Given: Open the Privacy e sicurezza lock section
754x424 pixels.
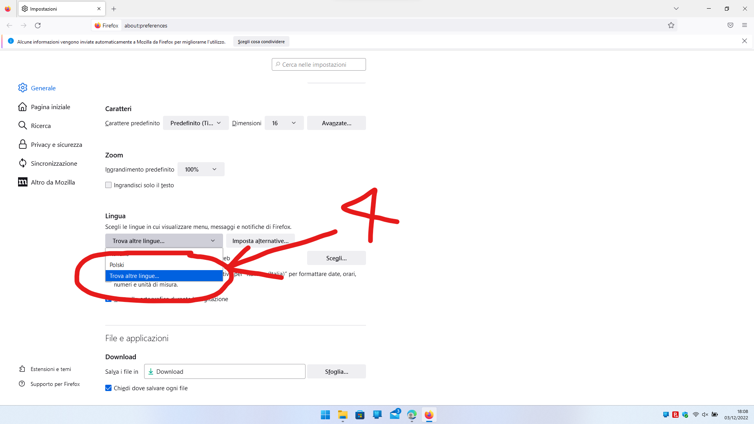Looking at the screenshot, I should [56, 144].
